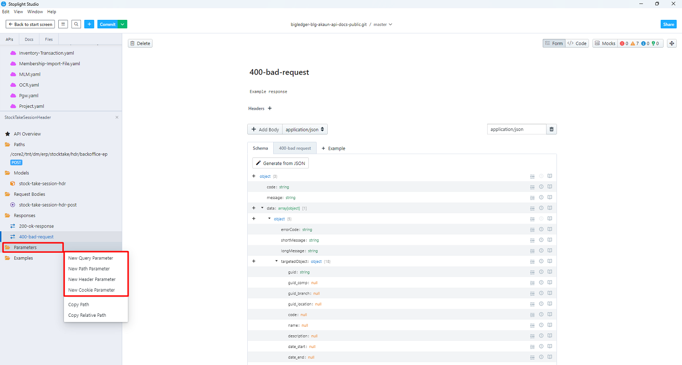Image resolution: width=682 pixels, height=365 pixels.
Task: Open the application/json body type dropdown
Action: click(305, 130)
